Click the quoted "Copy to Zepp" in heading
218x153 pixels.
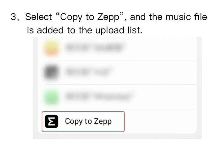tap(90, 17)
